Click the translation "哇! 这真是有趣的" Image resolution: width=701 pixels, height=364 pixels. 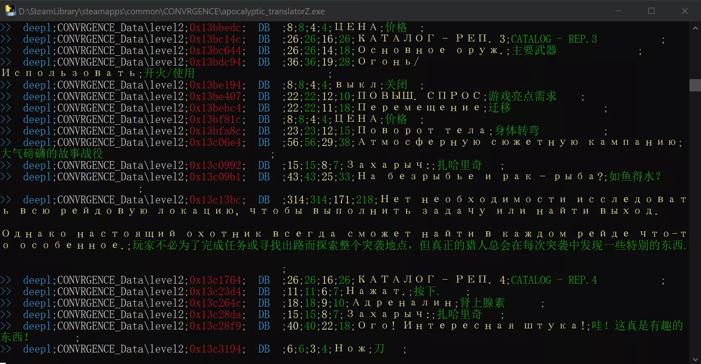click(637, 326)
